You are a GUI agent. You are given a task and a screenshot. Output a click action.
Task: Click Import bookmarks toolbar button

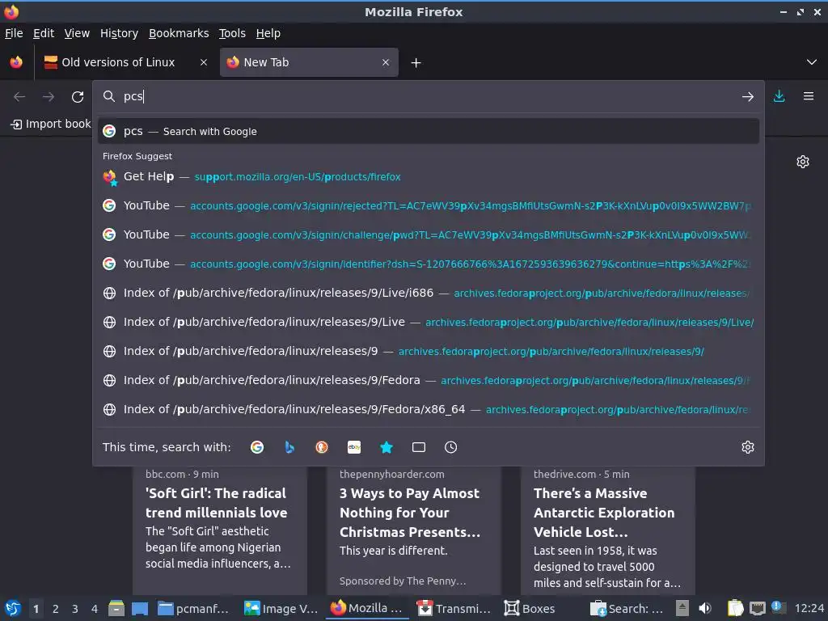(x=51, y=124)
